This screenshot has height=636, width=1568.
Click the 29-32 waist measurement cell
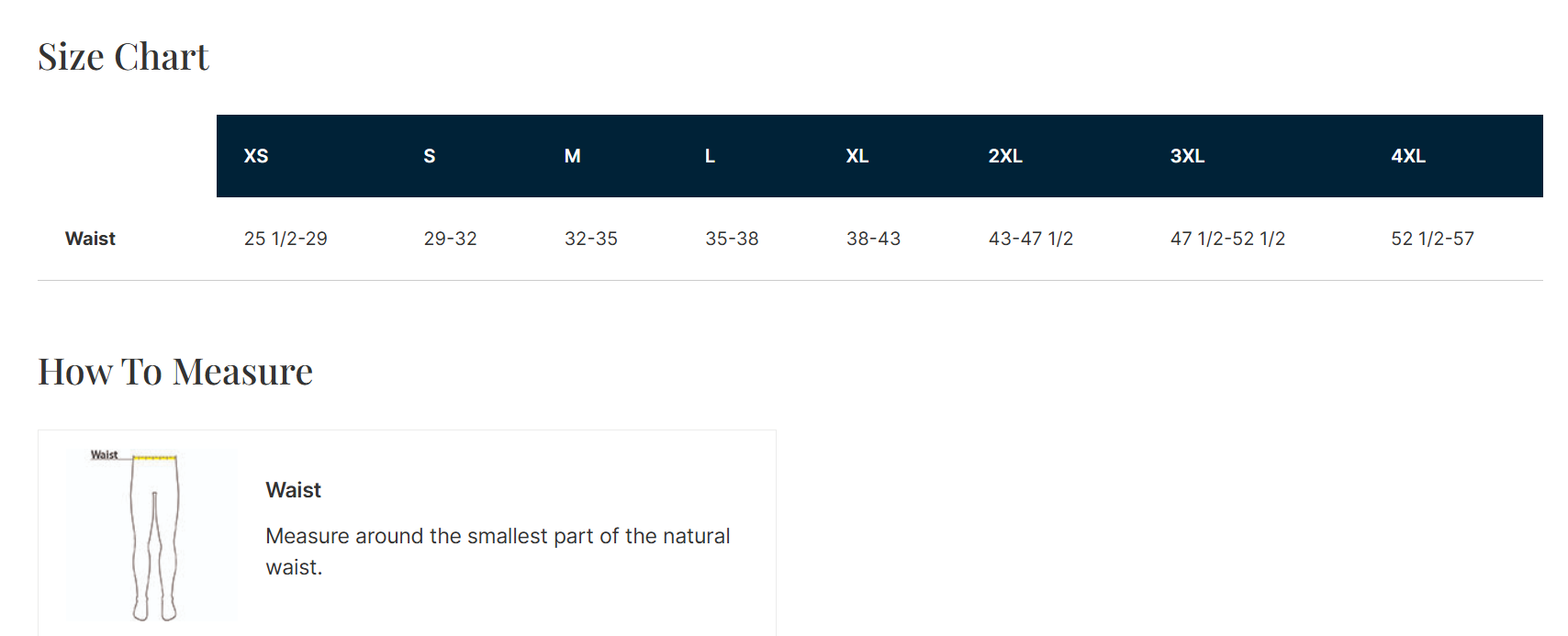450,239
